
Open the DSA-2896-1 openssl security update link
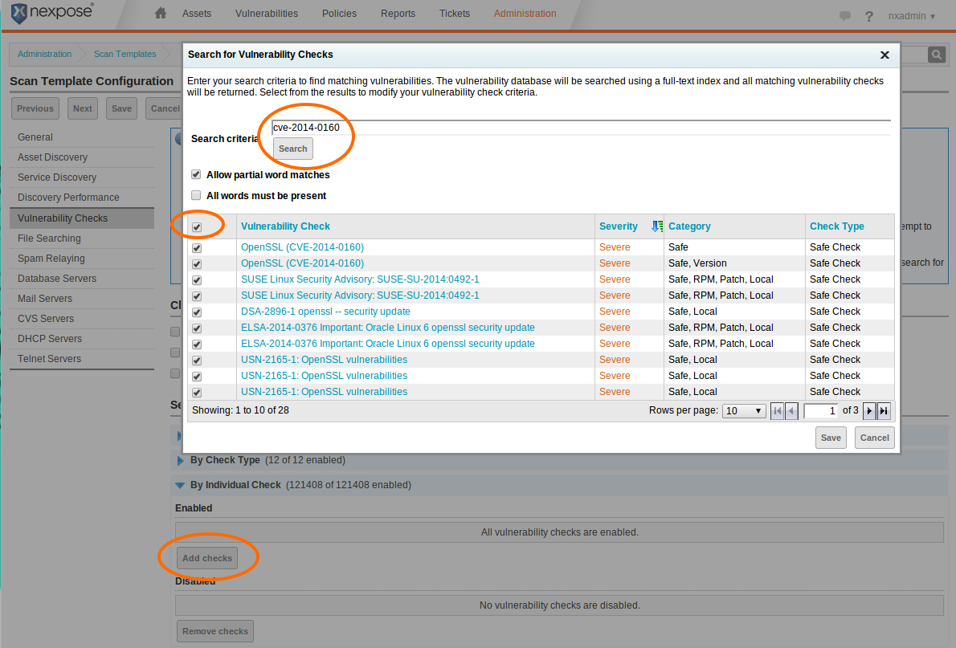[325, 312]
